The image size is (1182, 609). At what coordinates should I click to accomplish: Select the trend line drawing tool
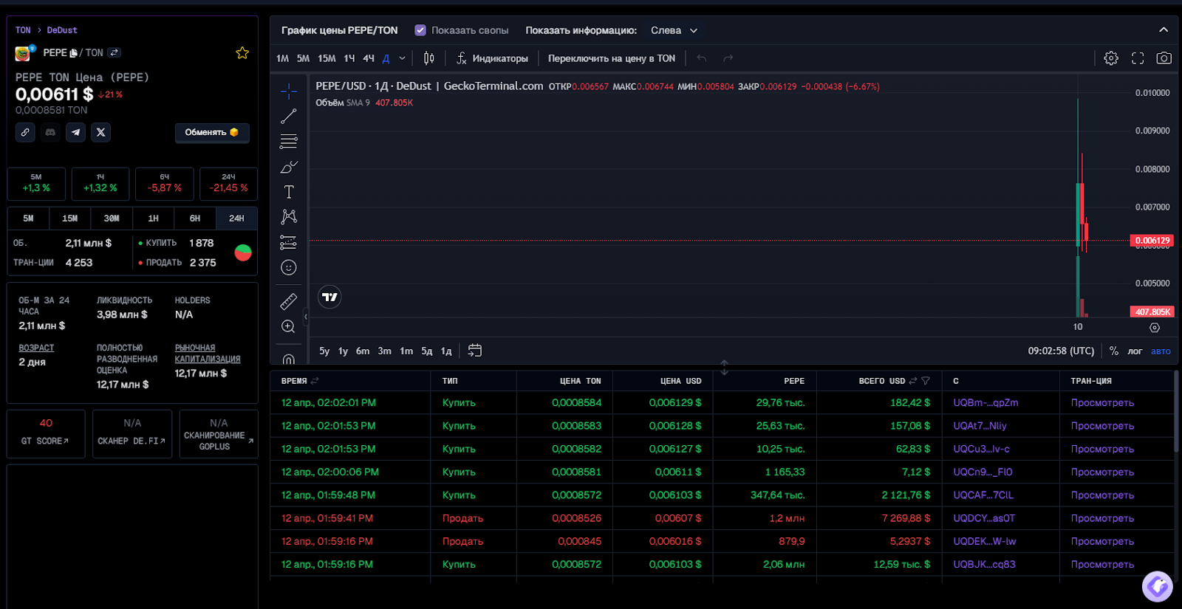click(289, 117)
